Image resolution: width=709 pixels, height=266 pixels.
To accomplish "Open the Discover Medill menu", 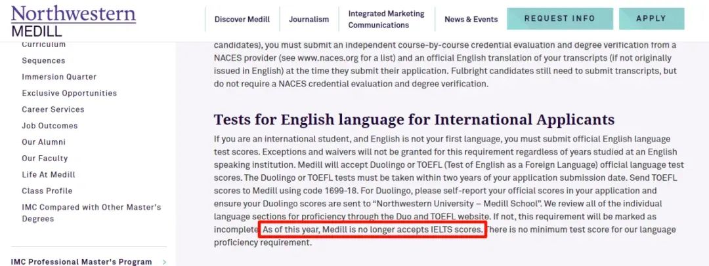I will pos(242,20).
